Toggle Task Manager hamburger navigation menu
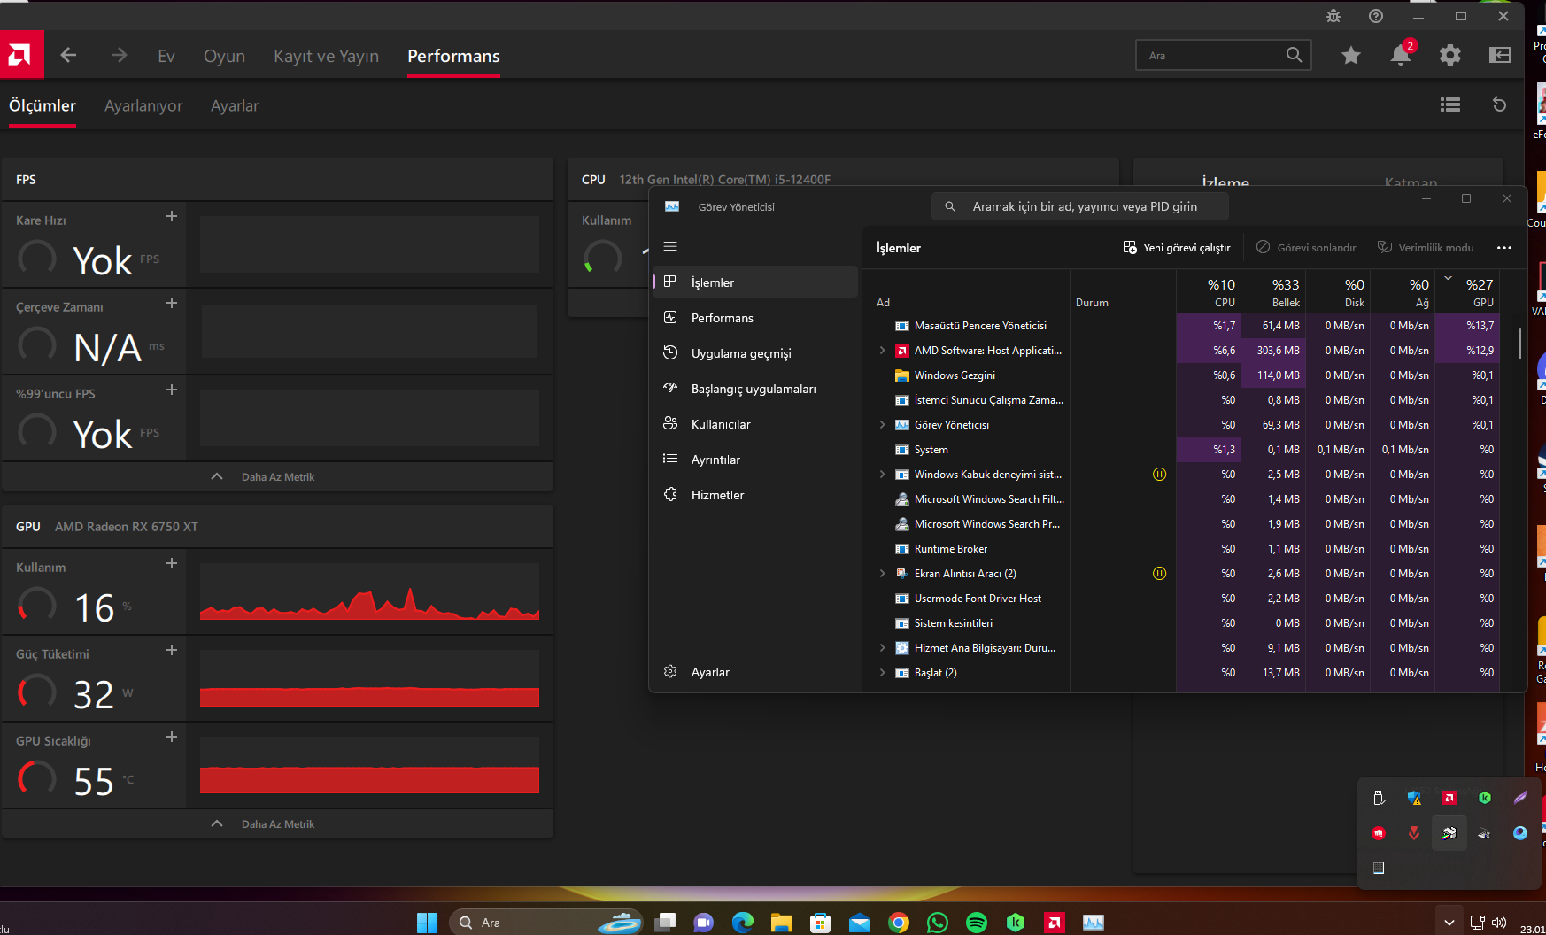 (x=670, y=246)
